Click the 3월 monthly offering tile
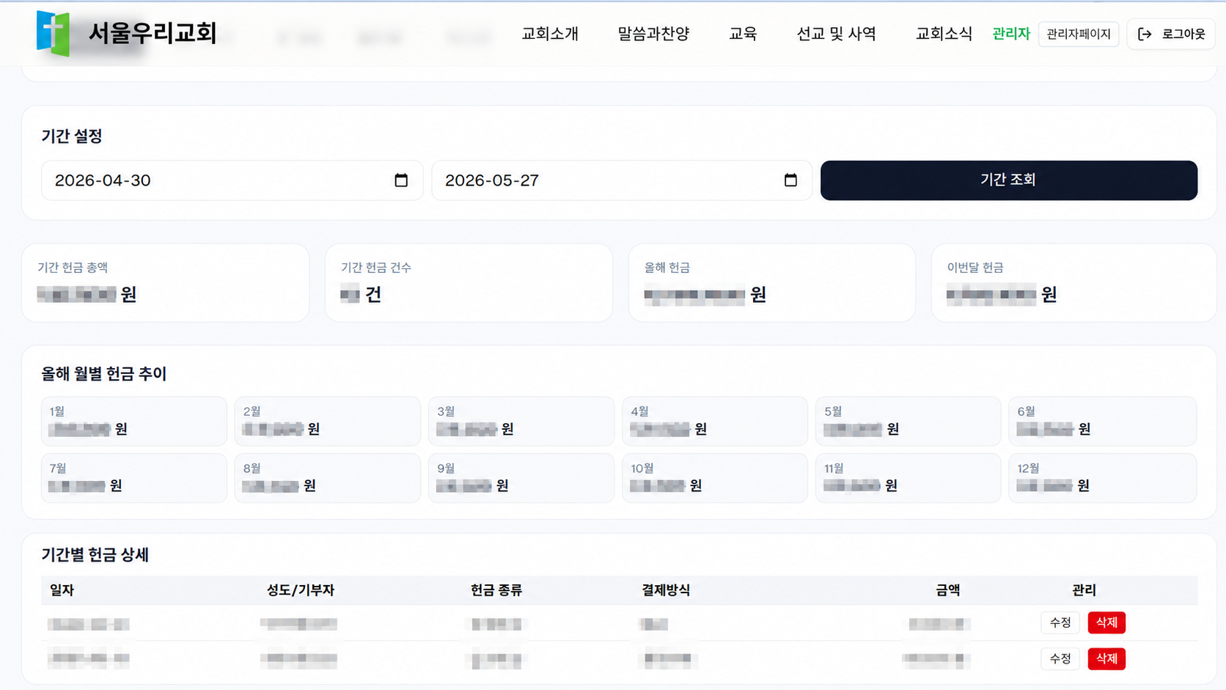The width and height of the screenshot is (1226, 690). point(521,421)
